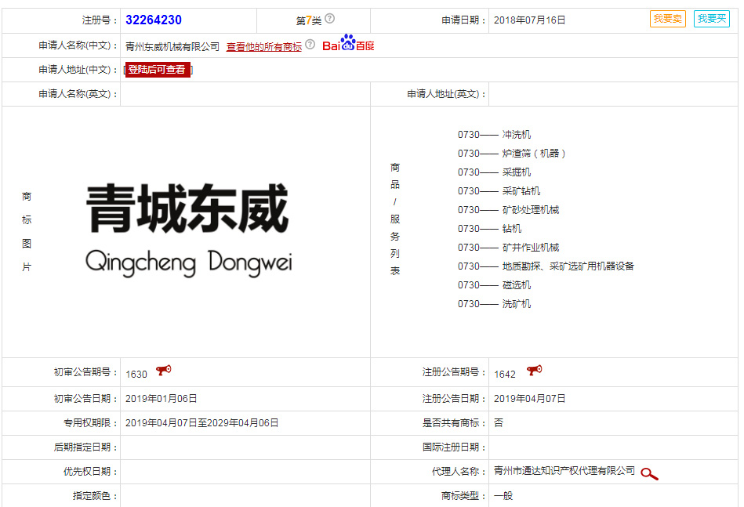Click registration number 32264230
Screen dimensions: 744x507
coord(154,20)
